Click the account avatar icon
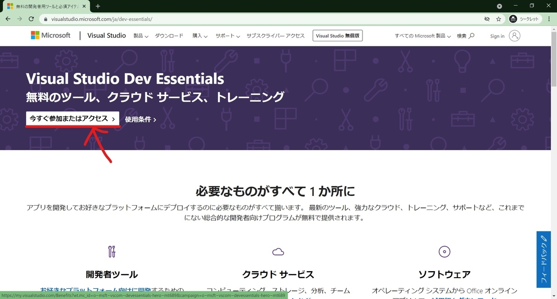This screenshot has height=299, width=557. [x=514, y=36]
